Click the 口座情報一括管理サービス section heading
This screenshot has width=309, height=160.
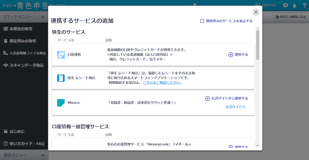coord(80,127)
